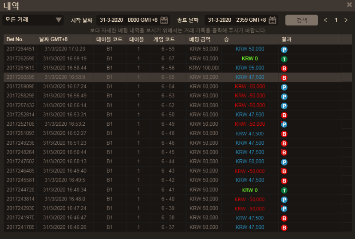The width and height of the screenshot is (355, 239).
Task: Close the 내역 history window
Action: (349, 4)
